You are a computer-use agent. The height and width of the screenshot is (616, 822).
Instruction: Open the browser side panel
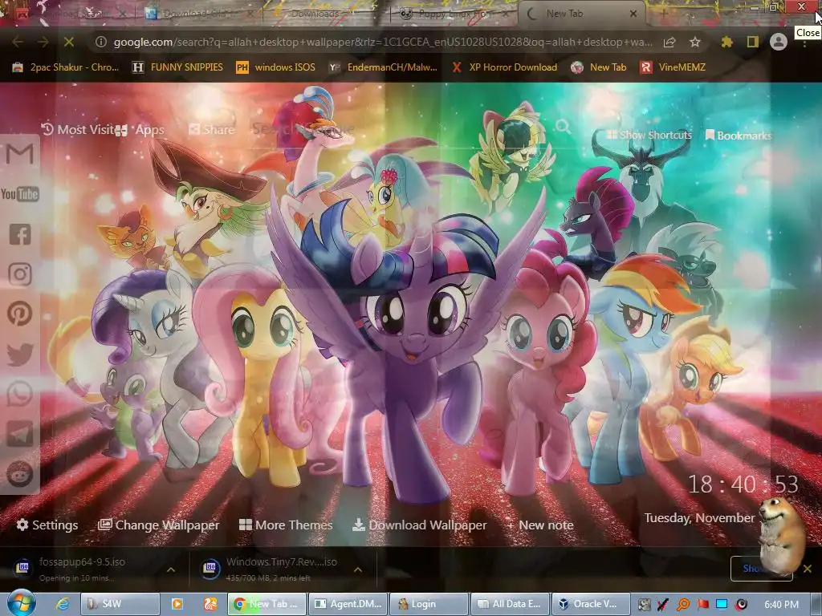tap(752, 42)
